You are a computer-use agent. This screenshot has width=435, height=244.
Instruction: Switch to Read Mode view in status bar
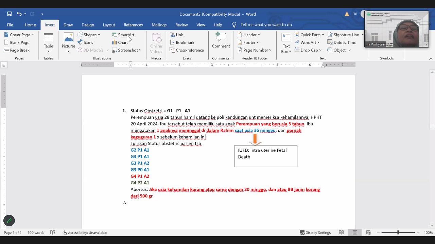[x=341, y=232]
